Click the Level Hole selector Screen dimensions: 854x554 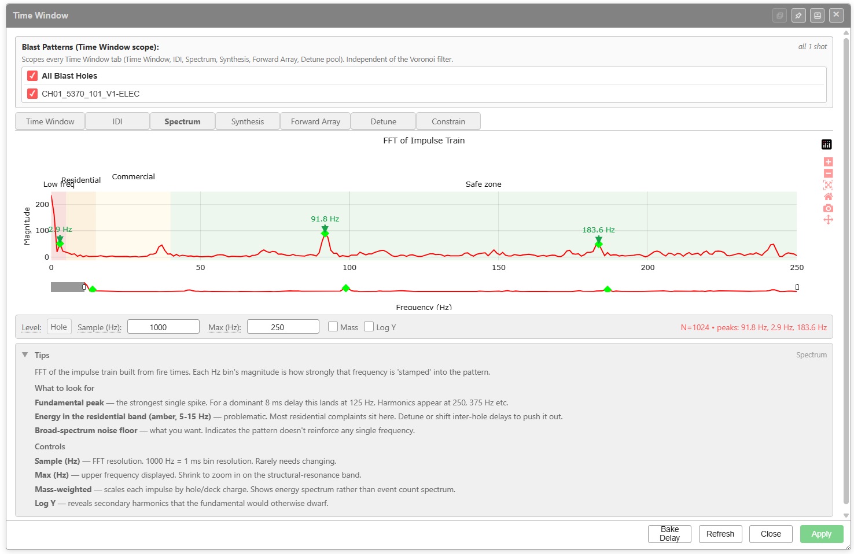coord(59,327)
